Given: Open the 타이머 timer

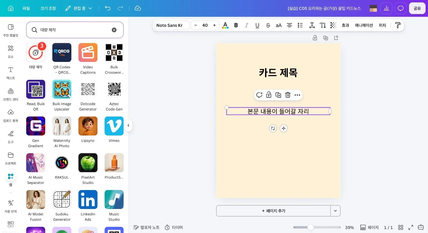Looking at the screenshot, I should (x=174, y=227).
